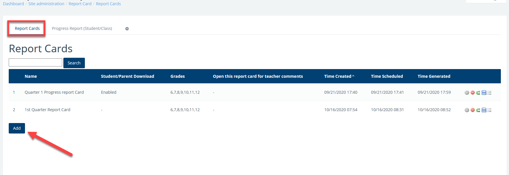Click red delete icon for Quarter 1 Progress row

(x=472, y=93)
